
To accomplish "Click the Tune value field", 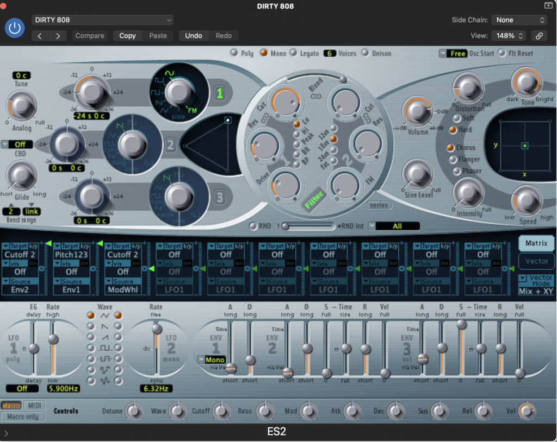I will [22, 75].
